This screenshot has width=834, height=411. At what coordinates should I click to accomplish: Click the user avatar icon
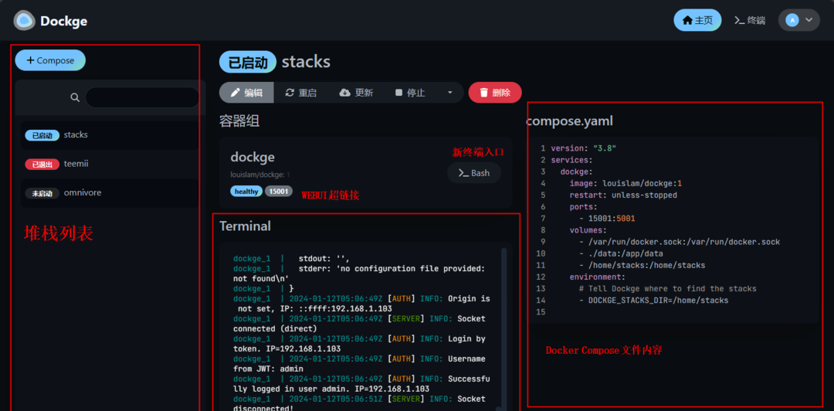pos(792,20)
